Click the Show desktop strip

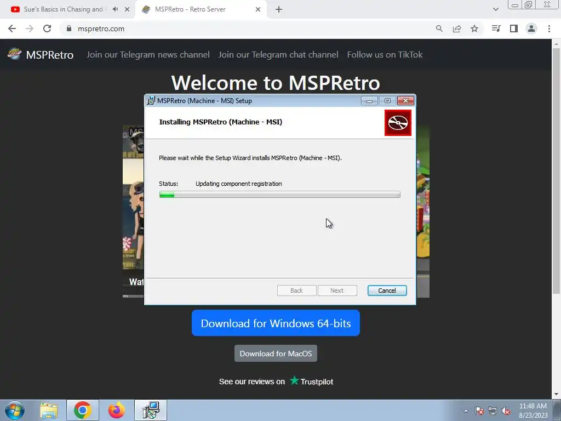click(x=557, y=411)
